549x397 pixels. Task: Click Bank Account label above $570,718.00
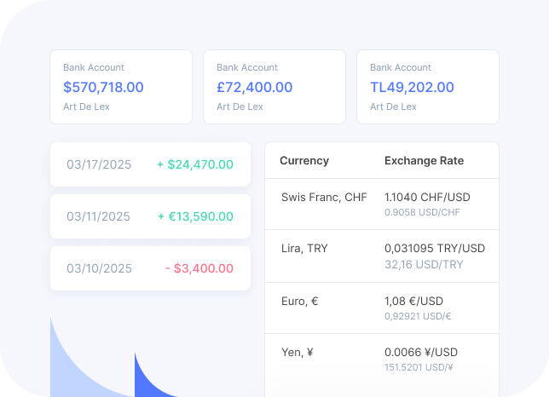pyautogui.click(x=94, y=67)
